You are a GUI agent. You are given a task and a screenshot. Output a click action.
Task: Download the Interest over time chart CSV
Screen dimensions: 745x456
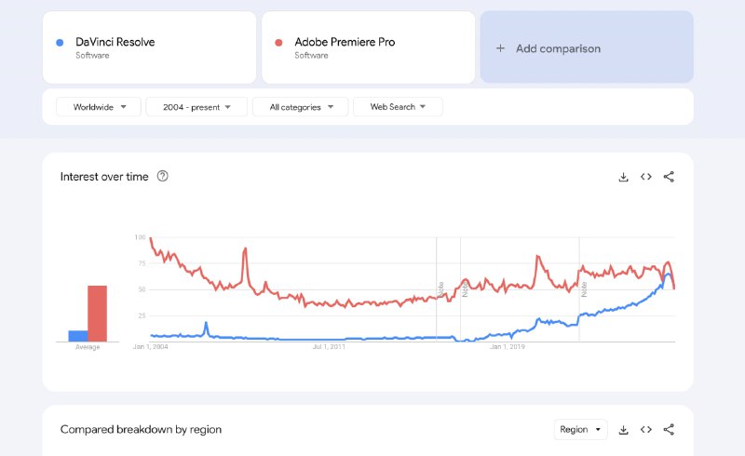624,177
